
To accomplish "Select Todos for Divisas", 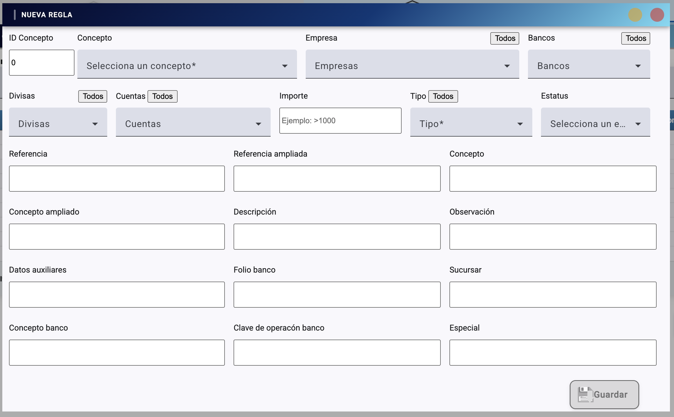I will click(x=93, y=96).
